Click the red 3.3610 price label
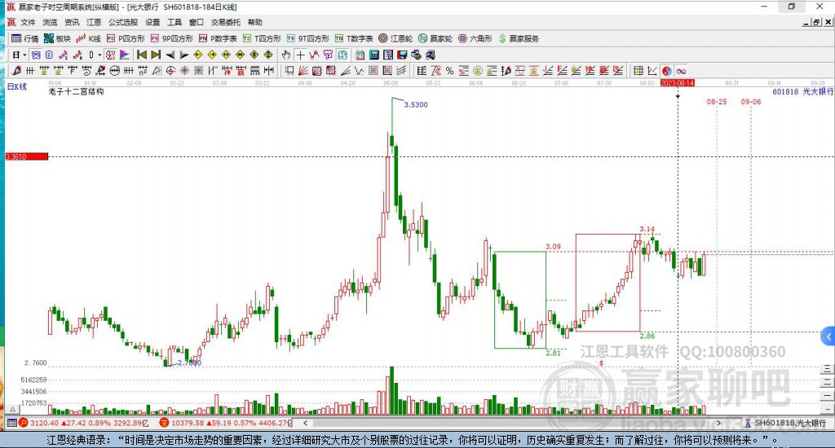Image resolution: width=835 pixels, height=448 pixels. click(27, 156)
